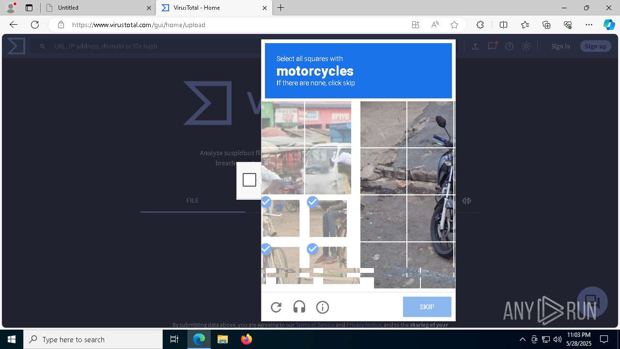This screenshot has height=349, width=620.
Task: Add page to favorites star
Action: tap(454, 25)
